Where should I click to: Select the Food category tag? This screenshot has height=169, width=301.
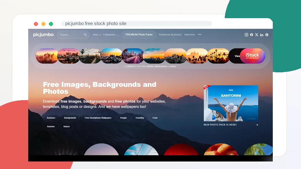155,118
